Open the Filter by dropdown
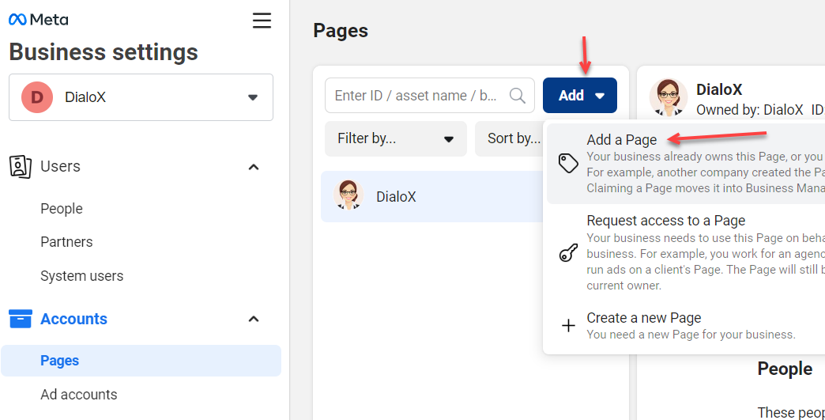Screen dimensions: 825x420 coord(395,138)
